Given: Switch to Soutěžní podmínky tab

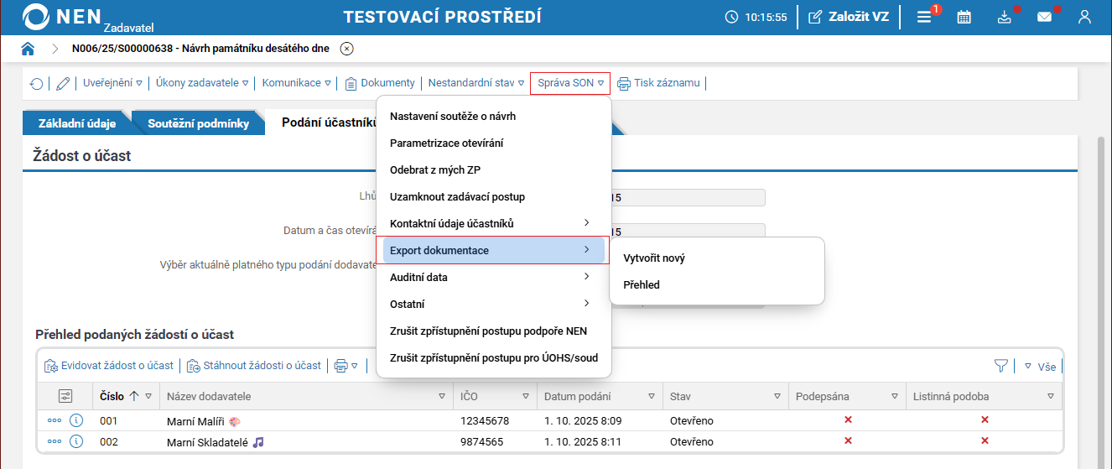Looking at the screenshot, I should pos(198,123).
